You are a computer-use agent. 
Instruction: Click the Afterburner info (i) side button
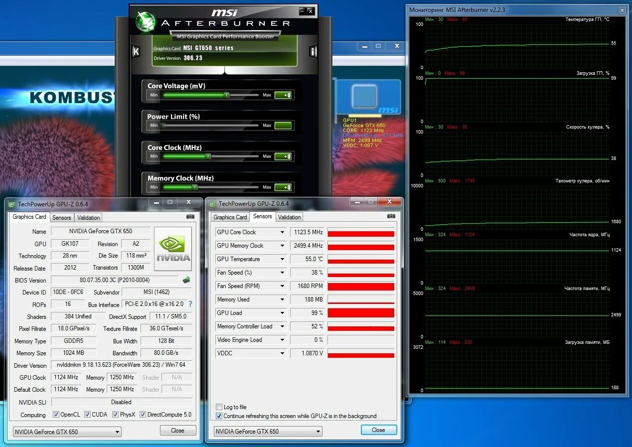click(313, 51)
